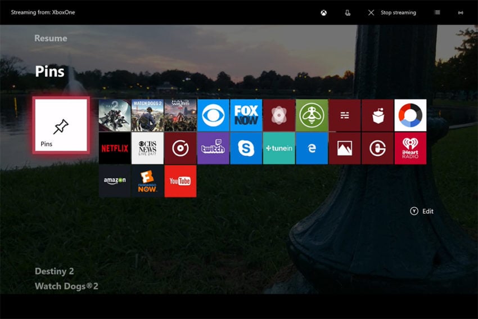Open the Skype tile

tap(246, 148)
